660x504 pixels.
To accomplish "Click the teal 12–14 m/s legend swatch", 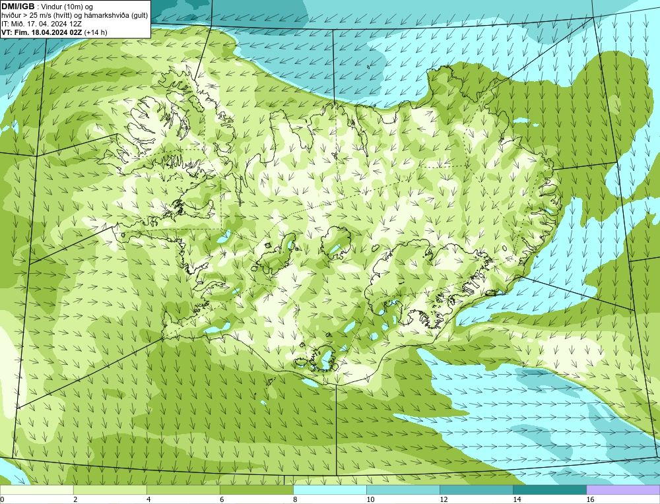I will tap(476, 489).
